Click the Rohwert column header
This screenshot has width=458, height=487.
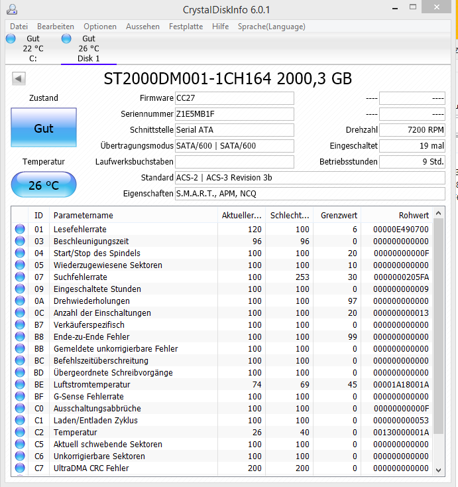[x=396, y=215]
